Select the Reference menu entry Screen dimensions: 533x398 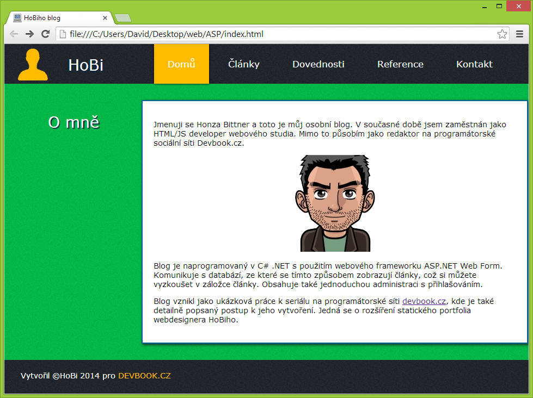pyautogui.click(x=400, y=64)
